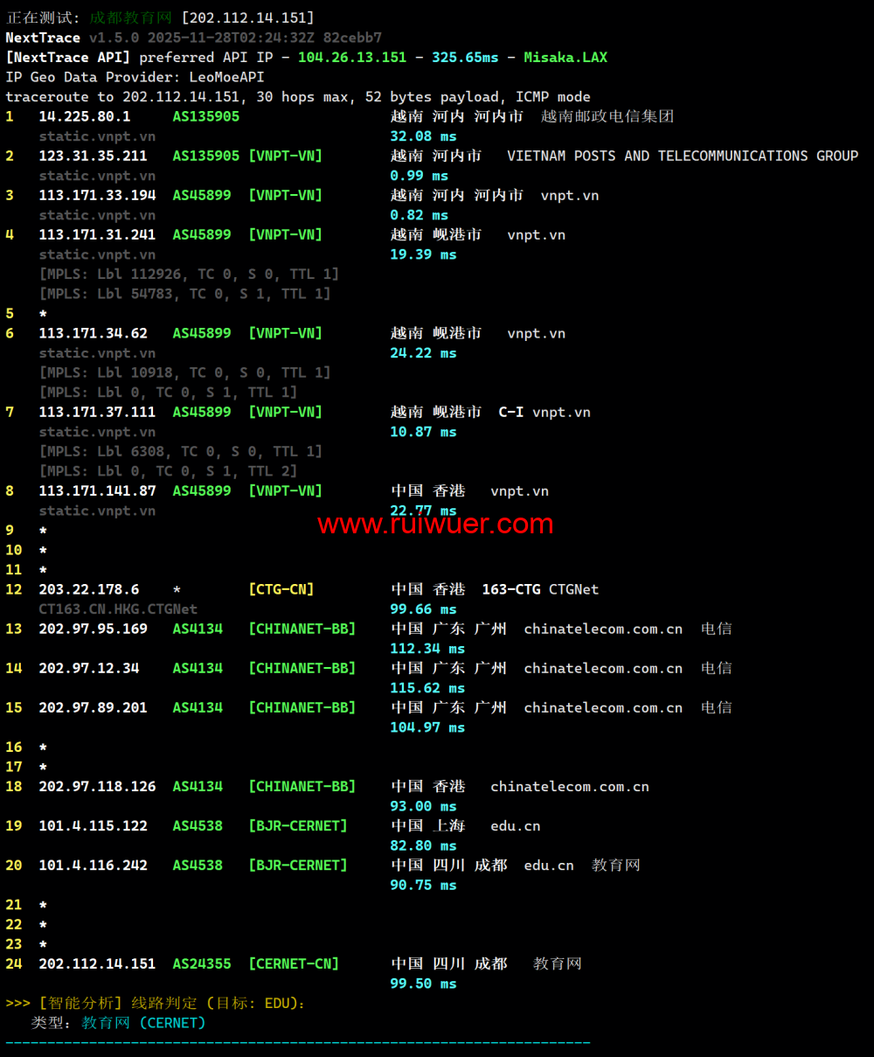Click the 成都教育网 test target title

click(131, 17)
